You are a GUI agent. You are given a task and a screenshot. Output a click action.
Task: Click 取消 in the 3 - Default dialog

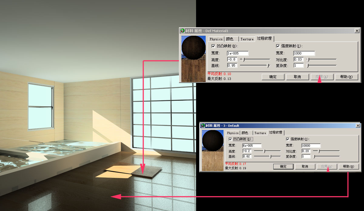(305, 166)
